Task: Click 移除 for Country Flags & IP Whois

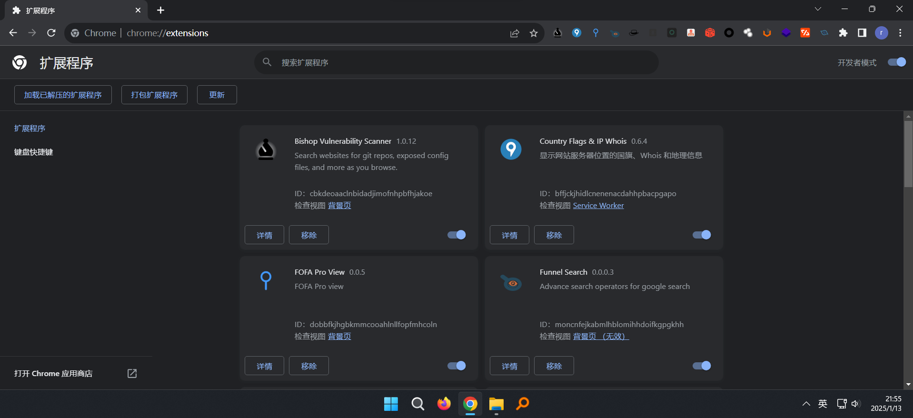Action: click(554, 235)
